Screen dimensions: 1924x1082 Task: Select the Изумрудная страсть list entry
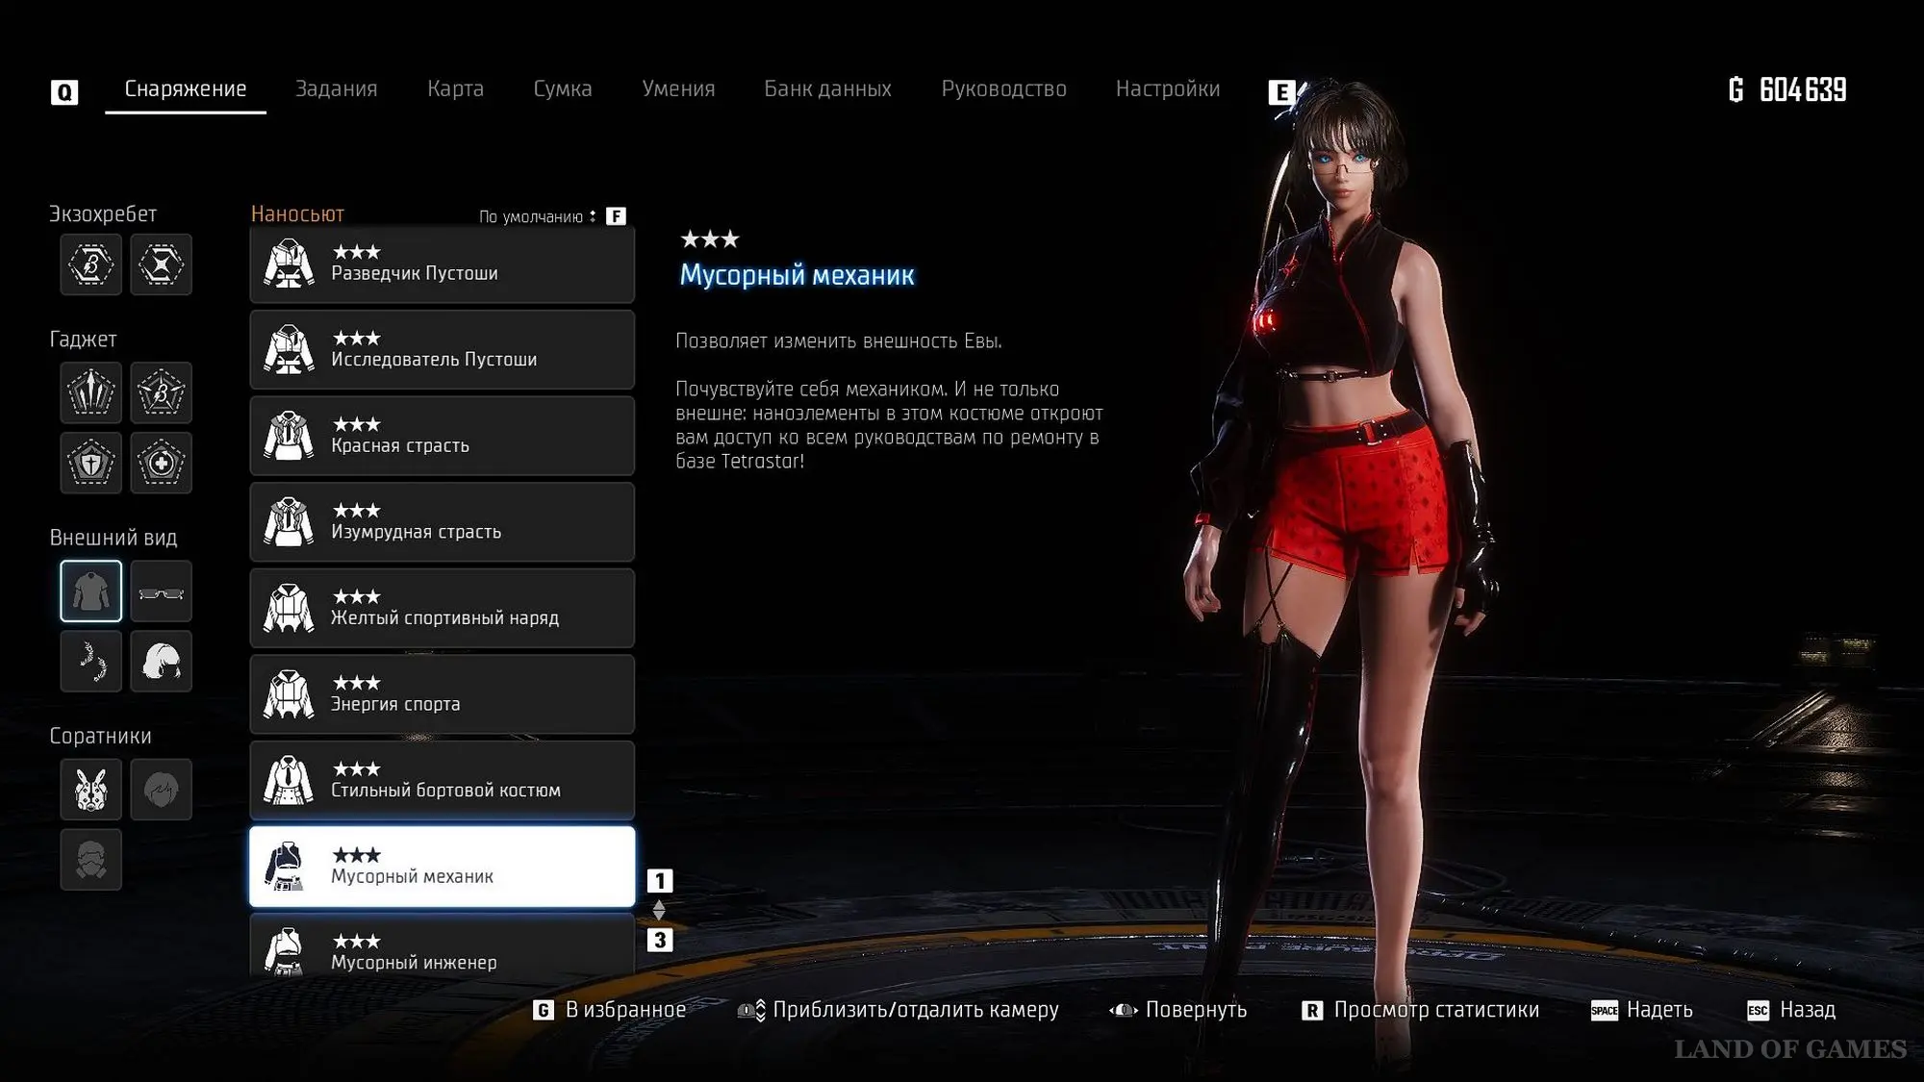tap(442, 522)
